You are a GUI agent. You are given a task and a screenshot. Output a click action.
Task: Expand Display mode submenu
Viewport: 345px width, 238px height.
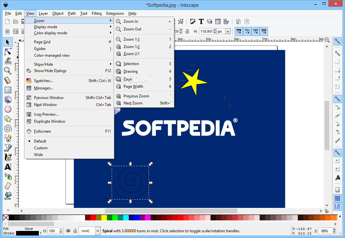coord(69,27)
